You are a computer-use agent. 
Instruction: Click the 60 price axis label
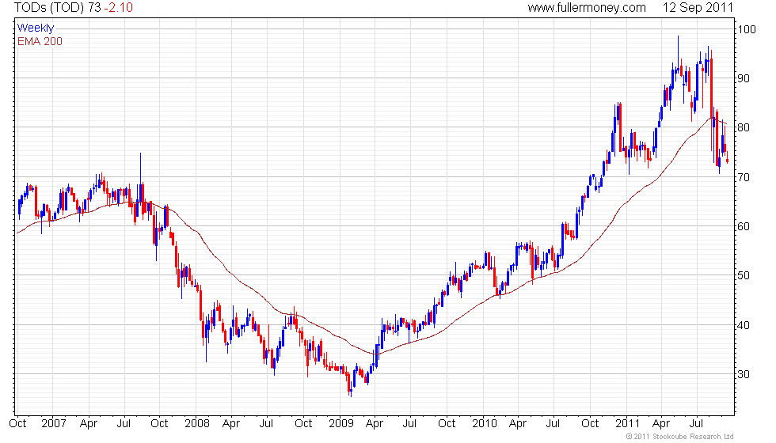tap(744, 226)
